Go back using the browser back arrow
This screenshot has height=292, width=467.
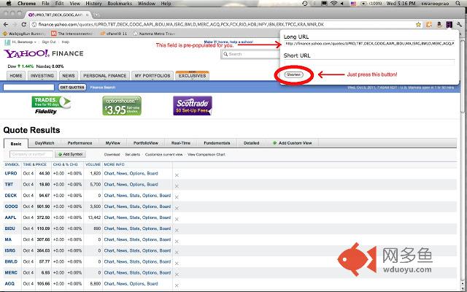point(6,24)
